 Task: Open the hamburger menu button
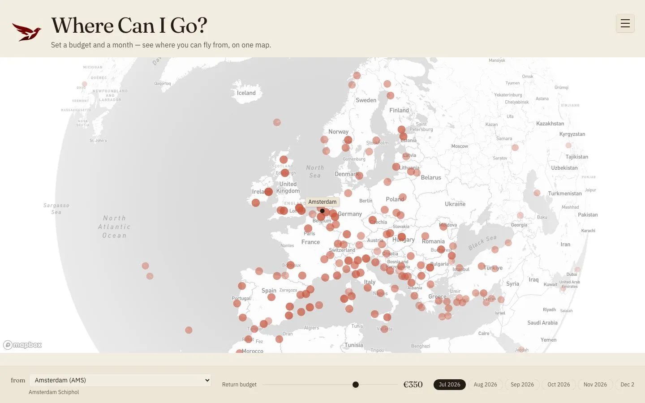(625, 23)
